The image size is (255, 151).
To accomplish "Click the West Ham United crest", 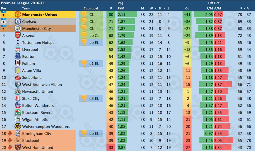I will pos(18,147).
